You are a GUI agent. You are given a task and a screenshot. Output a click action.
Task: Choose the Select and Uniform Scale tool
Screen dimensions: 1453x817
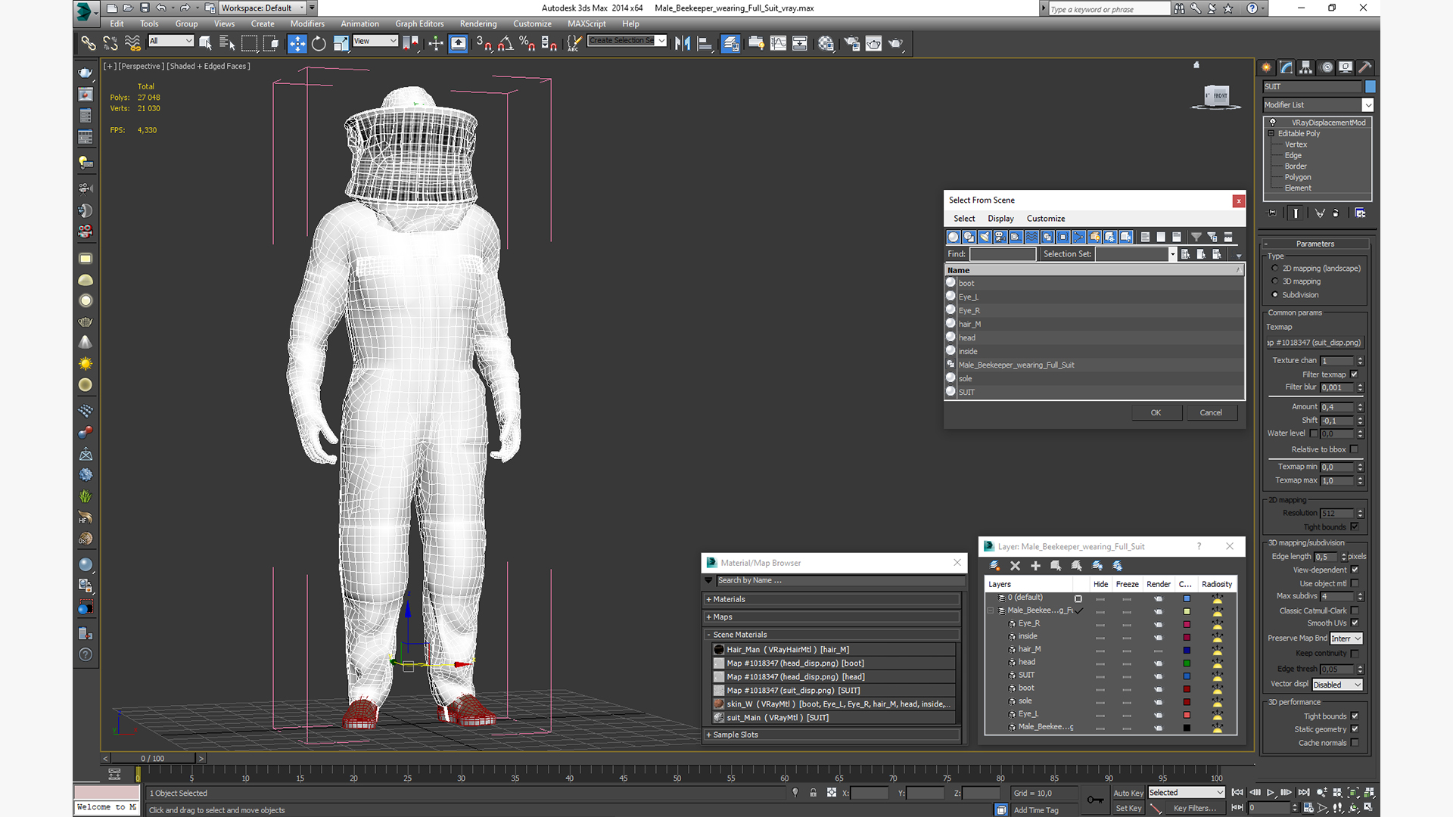point(341,44)
